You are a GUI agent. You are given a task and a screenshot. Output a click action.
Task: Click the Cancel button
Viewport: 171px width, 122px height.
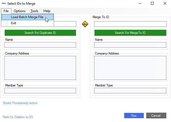(156, 116)
